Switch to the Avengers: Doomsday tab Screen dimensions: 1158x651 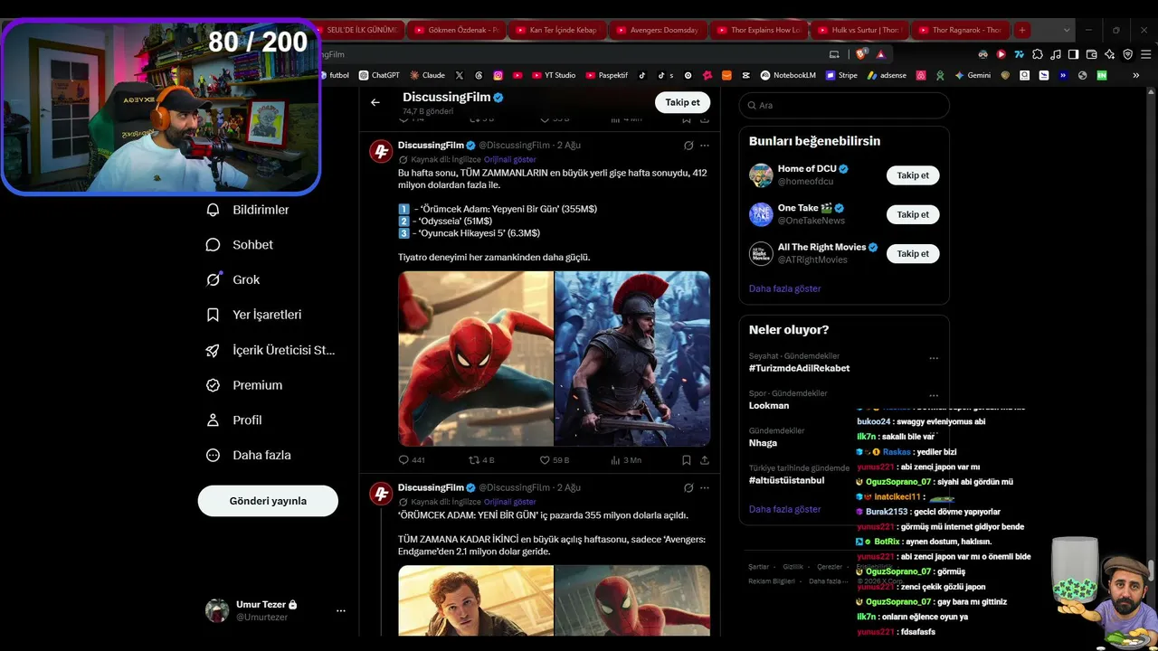pyautogui.click(x=660, y=30)
